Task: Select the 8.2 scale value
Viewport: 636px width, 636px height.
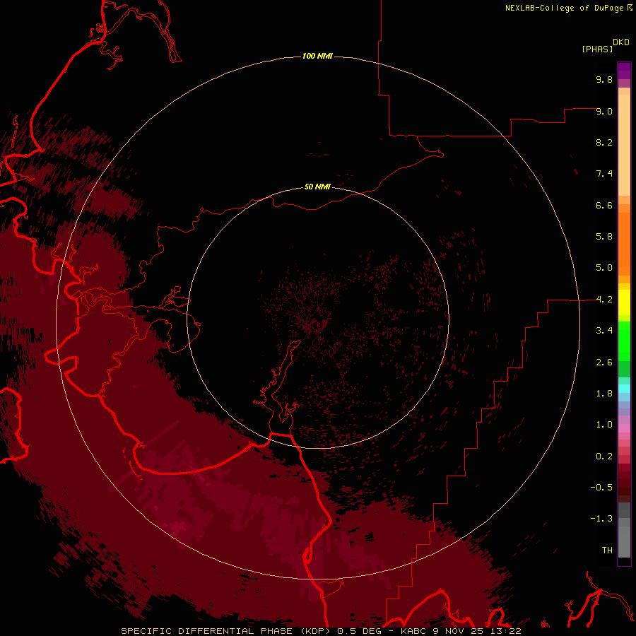Action: point(604,142)
